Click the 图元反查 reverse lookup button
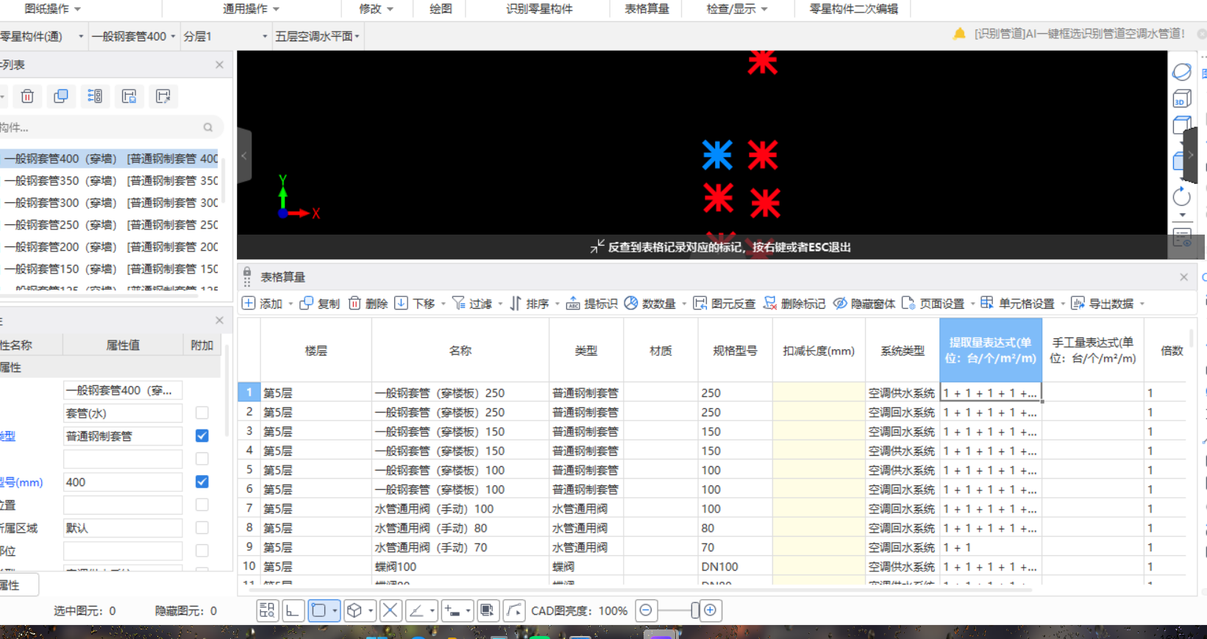This screenshot has width=1207, height=639. tap(724, 303)
